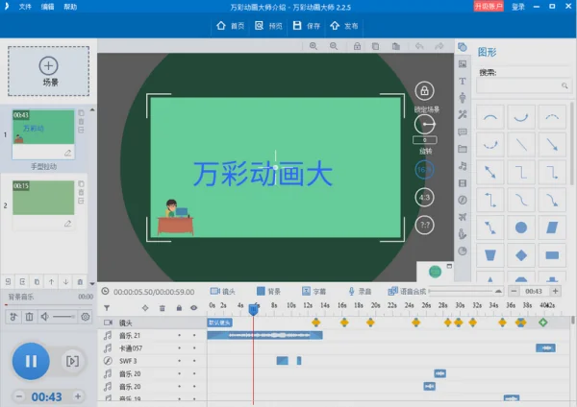Open the text T tool in sidebar
The width and height of the screenshot is (577, 407).
(x=463, y=82)
